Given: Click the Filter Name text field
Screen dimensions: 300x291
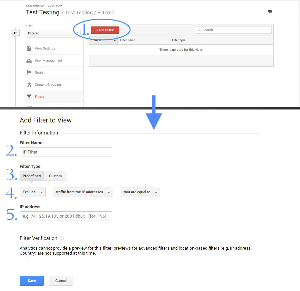Looking at the screenshot, I should 66,152.
